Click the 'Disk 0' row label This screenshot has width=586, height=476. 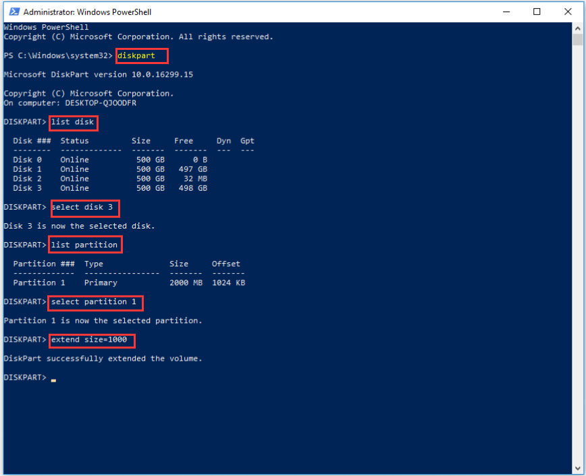tap(27, 160)
